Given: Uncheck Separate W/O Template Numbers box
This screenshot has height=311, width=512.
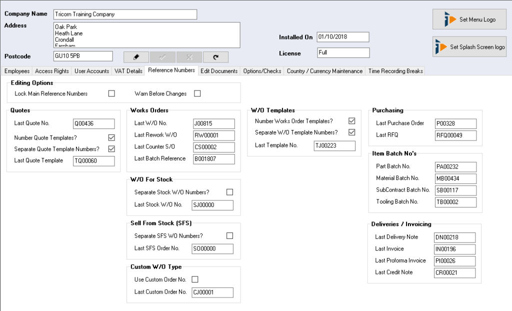Looking at the screenshot, I should pyautogui.click(x=351, y=132).
